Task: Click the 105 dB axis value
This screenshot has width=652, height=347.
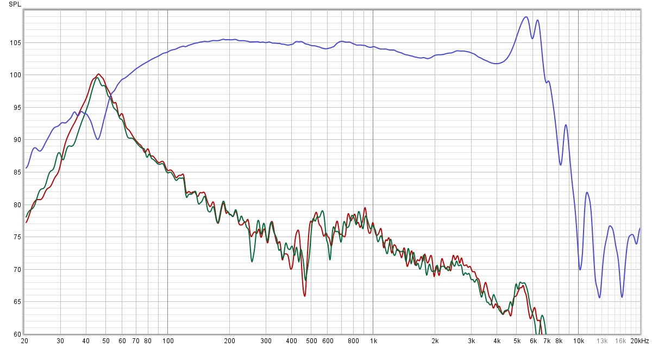Action: point(15,43)
